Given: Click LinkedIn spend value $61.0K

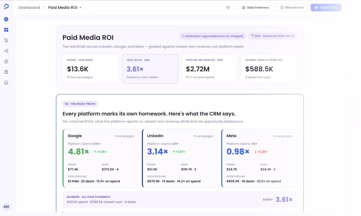Looking at the screenshot, I should (152, 169).
